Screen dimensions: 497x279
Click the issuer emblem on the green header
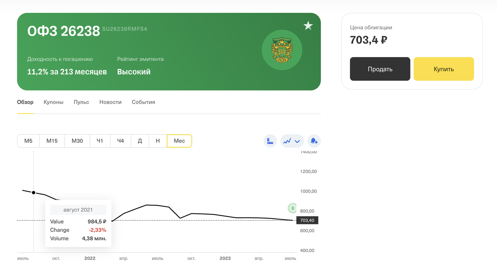[282, 50]
